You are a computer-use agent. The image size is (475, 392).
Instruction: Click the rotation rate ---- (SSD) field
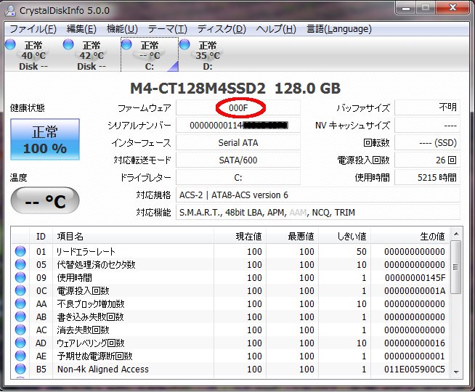click(427, 142)
